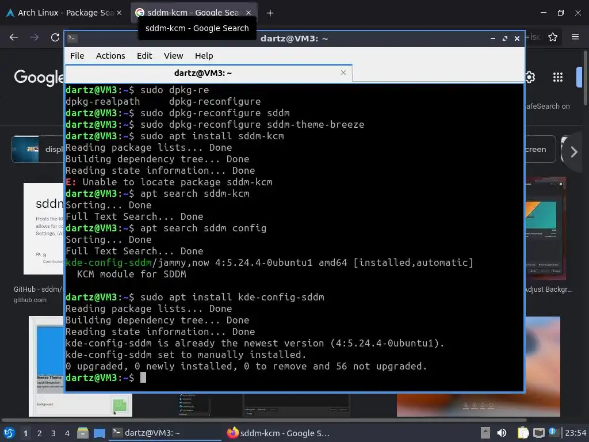
Task: Open the orange blurred login screen thumbnail
Action: pos(479,405)
